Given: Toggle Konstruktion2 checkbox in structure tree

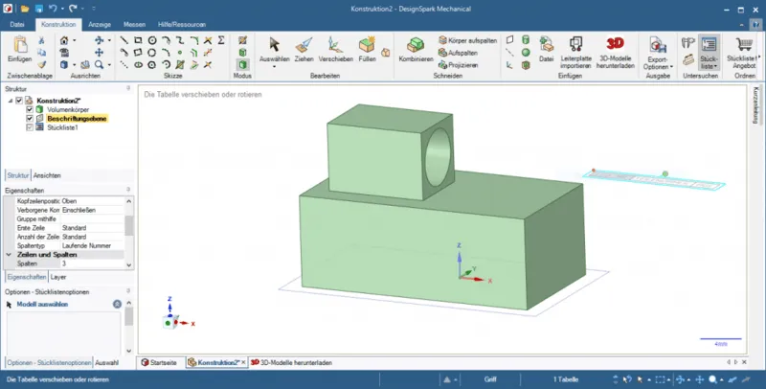Looking at the screenshot, I should click(19, 101).
